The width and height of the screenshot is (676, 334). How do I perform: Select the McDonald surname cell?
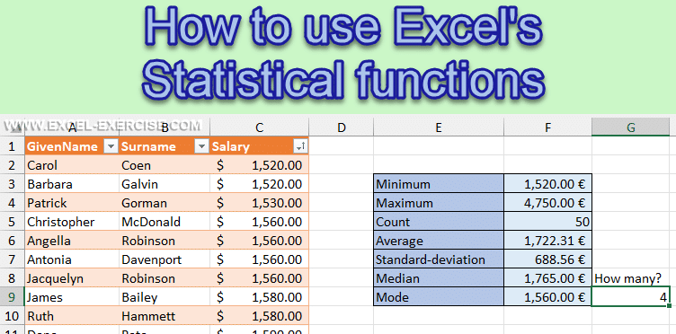coord(165,222)
